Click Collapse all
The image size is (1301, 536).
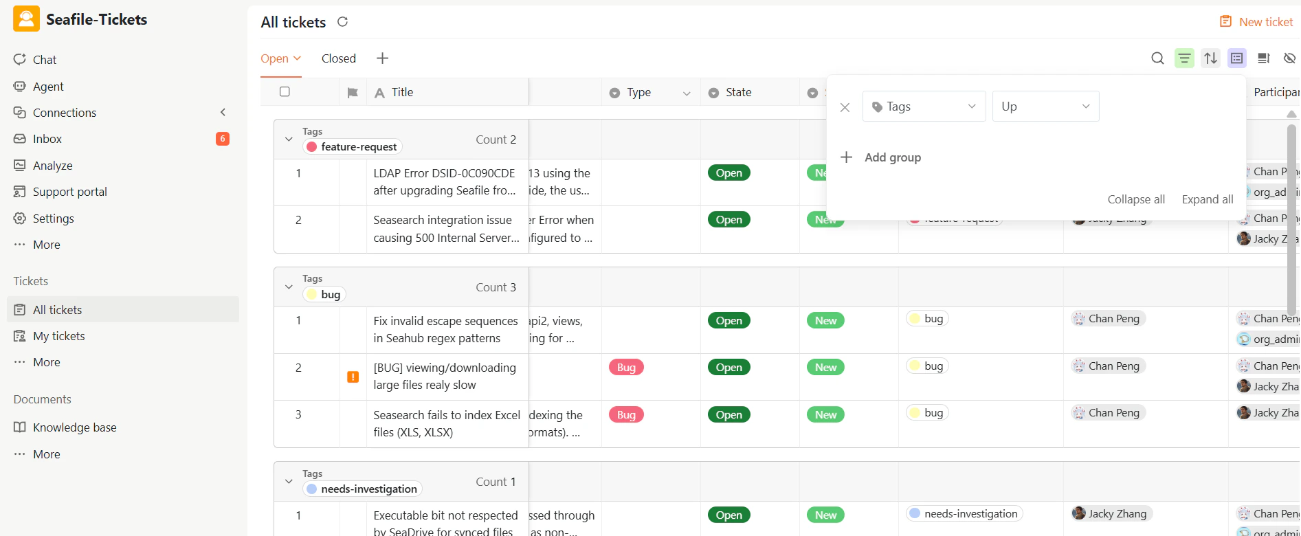click(1136, 199)
